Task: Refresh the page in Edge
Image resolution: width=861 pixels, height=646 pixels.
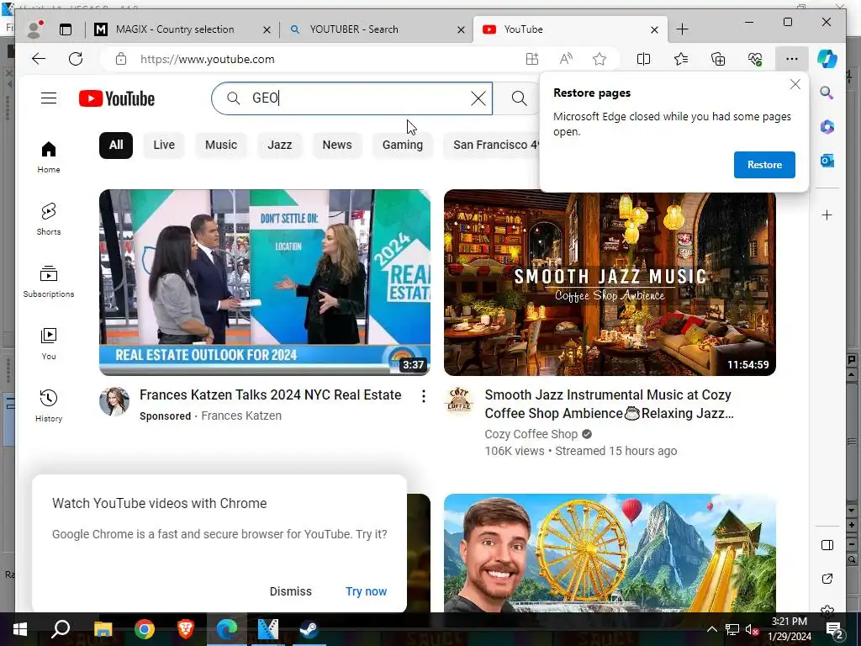Action: tap(76, 59)
